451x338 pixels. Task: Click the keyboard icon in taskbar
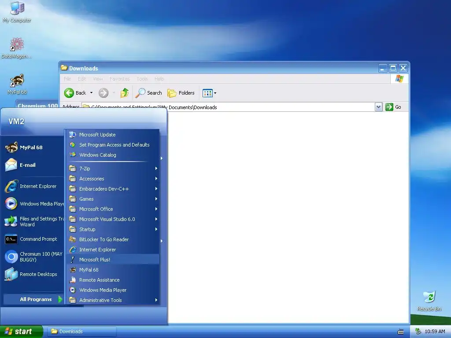click(x=400, y=332)
